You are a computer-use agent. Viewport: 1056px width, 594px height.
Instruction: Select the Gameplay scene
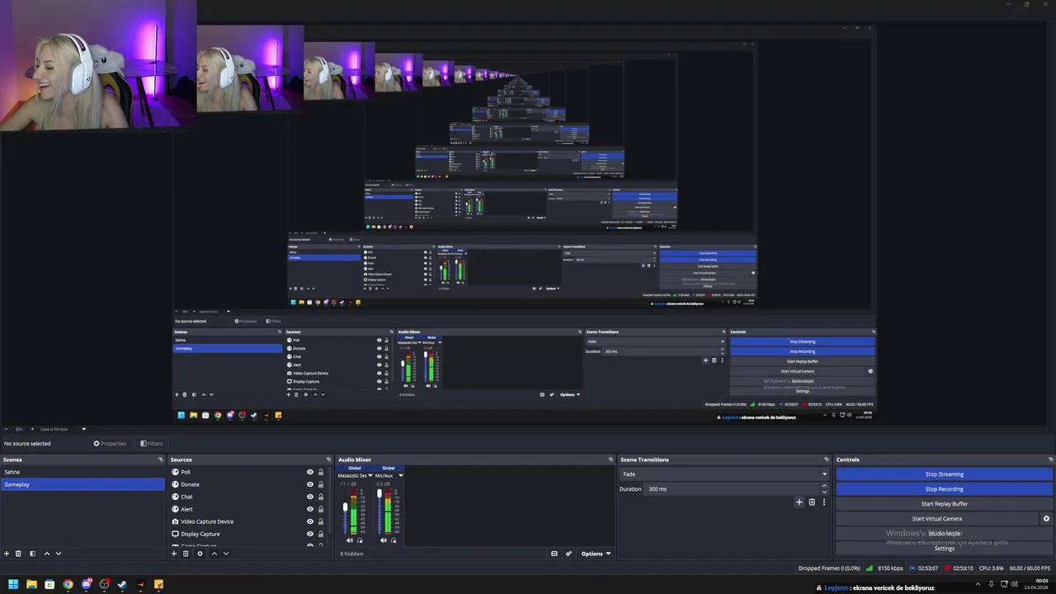(x=82, y=484)
